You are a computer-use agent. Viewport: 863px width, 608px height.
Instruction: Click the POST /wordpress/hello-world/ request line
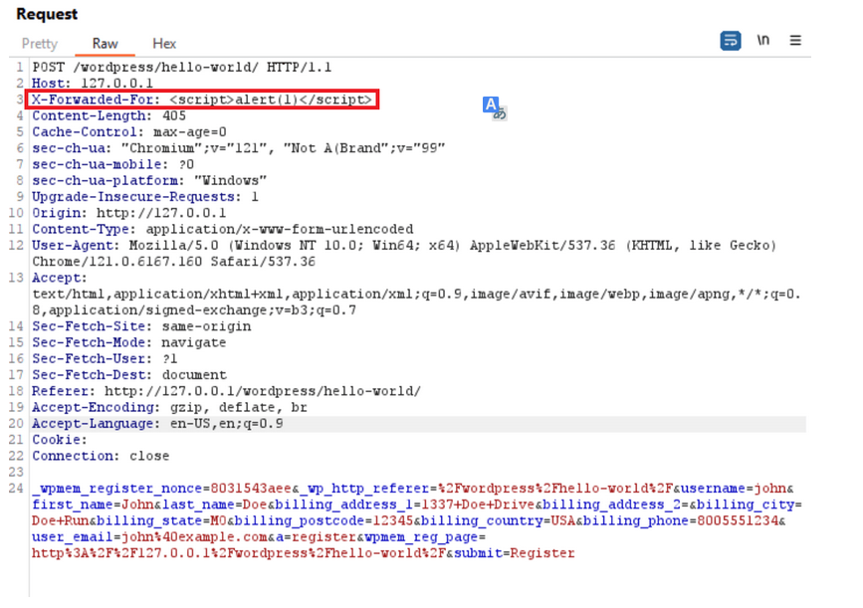click(x=181, y=67)
